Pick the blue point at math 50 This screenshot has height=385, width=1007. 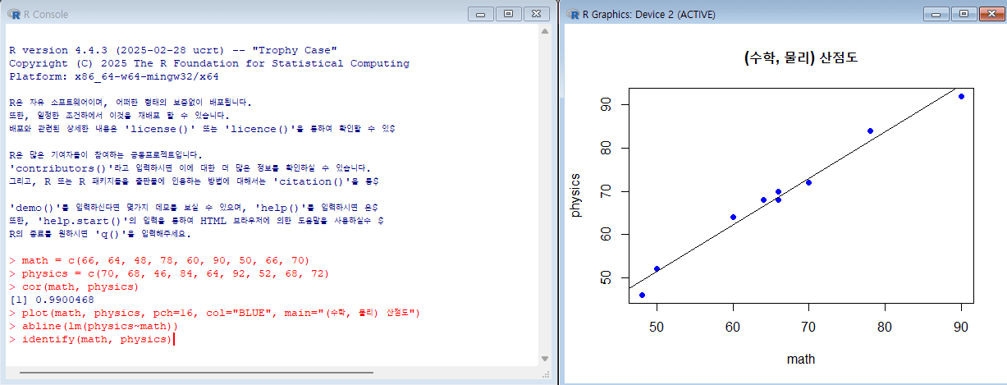point(657,268)
